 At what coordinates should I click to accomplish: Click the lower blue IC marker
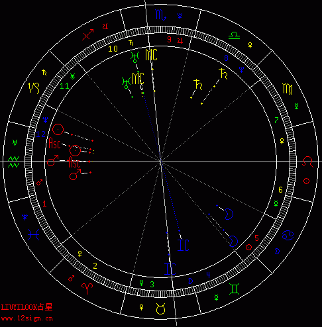point(170,269)
